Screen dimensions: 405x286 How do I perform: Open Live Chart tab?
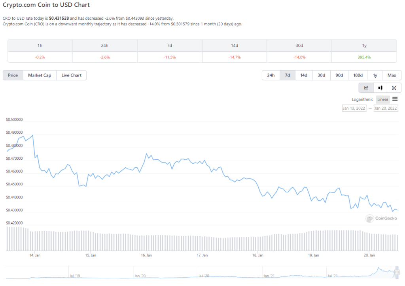[71, 75]
